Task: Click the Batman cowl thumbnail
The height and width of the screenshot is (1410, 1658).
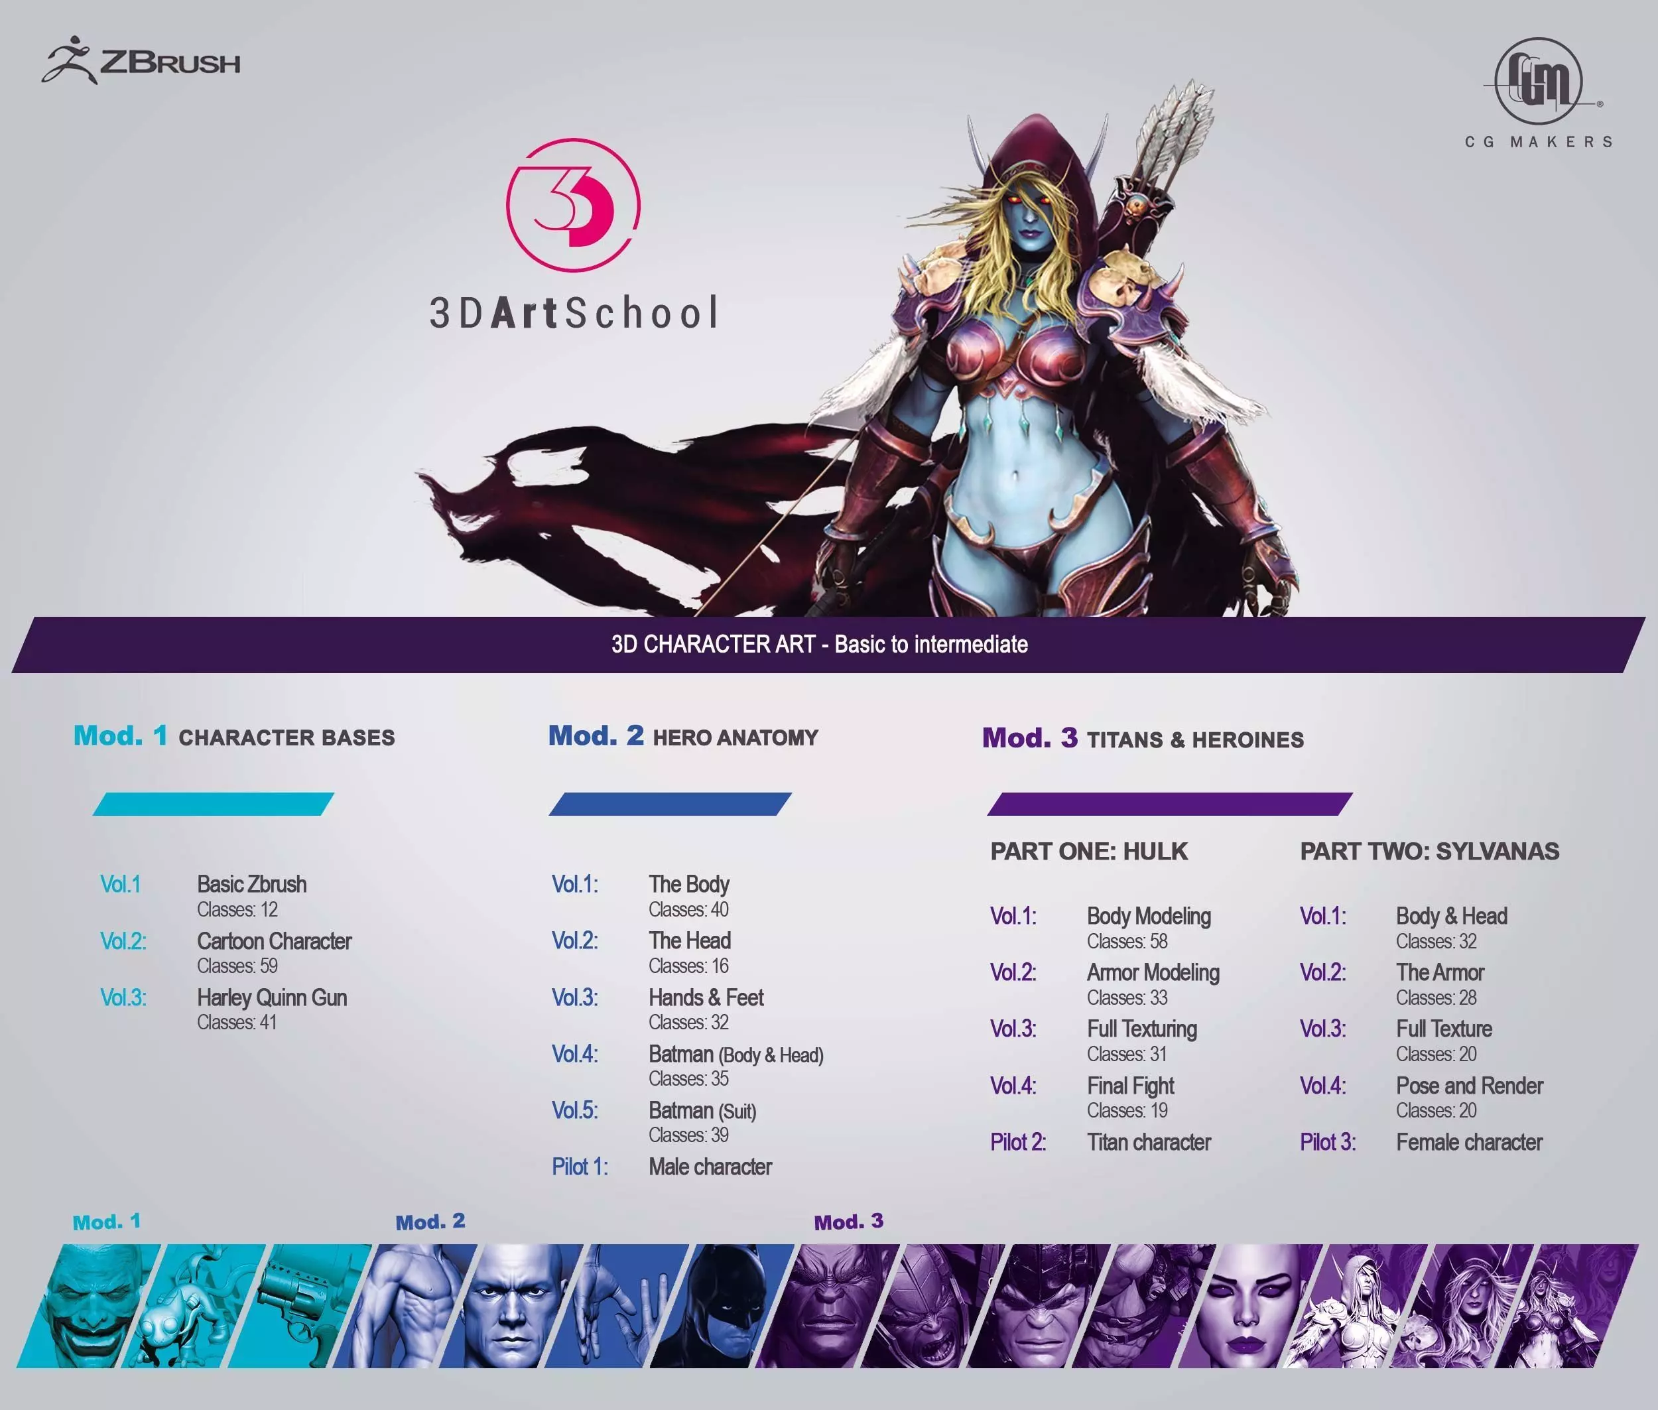Action: 723,1305
